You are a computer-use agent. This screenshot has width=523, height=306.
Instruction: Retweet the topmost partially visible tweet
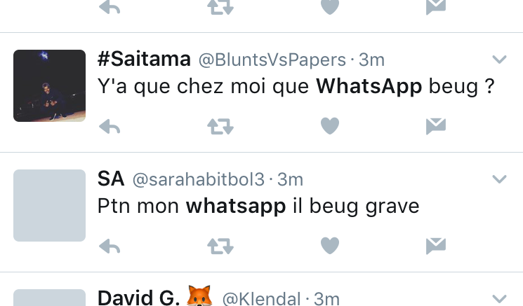point(220,7)
